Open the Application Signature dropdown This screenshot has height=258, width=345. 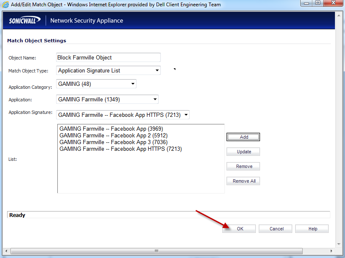(x=123, y=115)
